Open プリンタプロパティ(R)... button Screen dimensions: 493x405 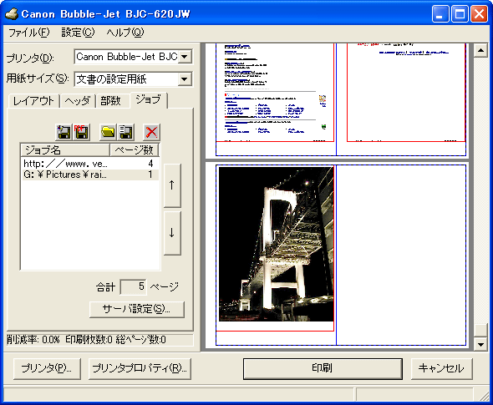click(x=140, y=368)
